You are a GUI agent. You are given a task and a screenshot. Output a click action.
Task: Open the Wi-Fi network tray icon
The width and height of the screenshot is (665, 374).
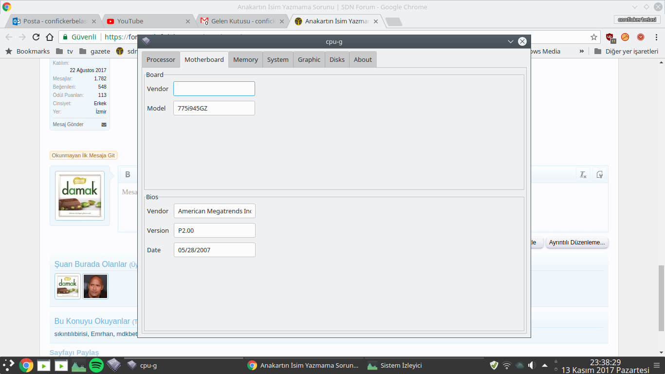pos(507,365)
